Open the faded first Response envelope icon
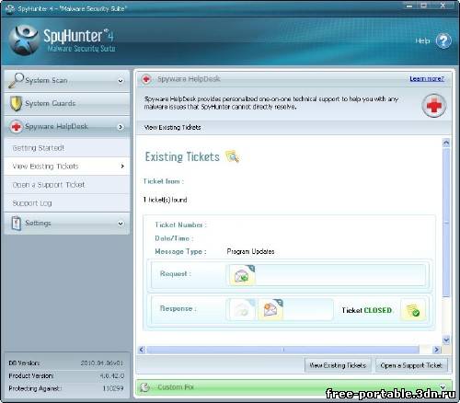This screenshot has height=403, width=460. (x=242, y=310)
